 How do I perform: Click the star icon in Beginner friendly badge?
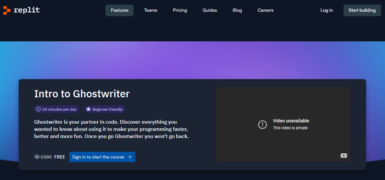tap(88, 109)
